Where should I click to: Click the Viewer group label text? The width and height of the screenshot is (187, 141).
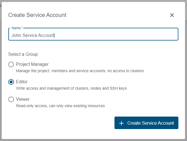[x=23, y=99]
